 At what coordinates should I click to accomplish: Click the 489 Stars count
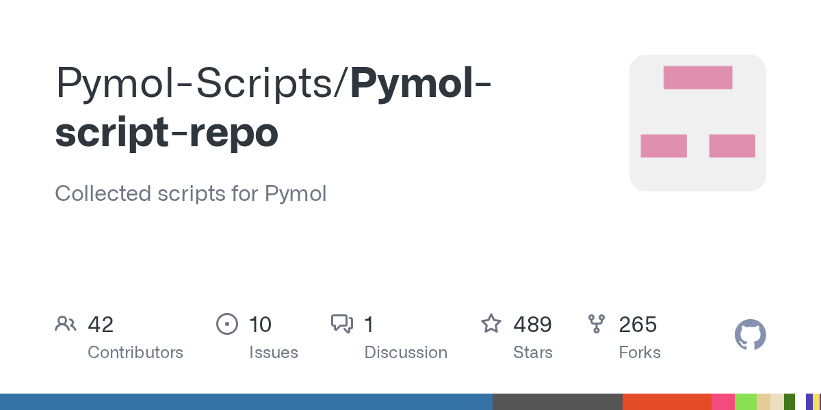[x=532, y=324]
